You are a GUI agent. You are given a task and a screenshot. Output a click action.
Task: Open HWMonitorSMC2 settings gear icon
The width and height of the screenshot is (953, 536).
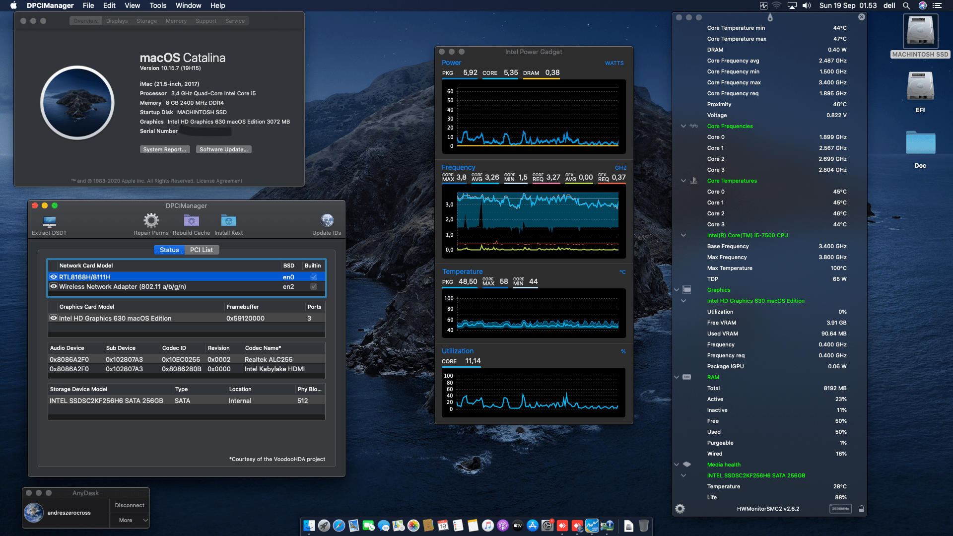[x=680, y=509]
